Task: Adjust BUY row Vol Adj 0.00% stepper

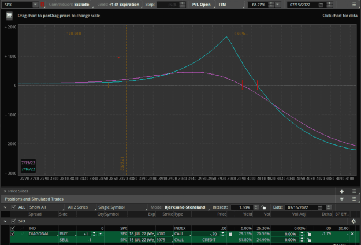Action: (302, 234)
